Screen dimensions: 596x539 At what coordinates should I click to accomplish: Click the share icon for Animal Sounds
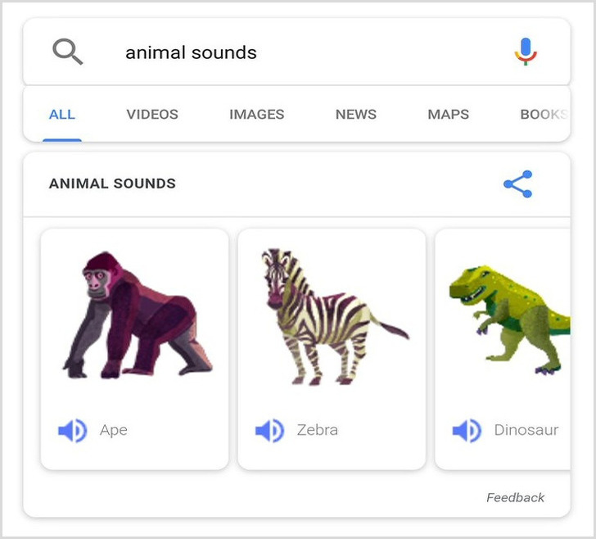coord(517,183)
